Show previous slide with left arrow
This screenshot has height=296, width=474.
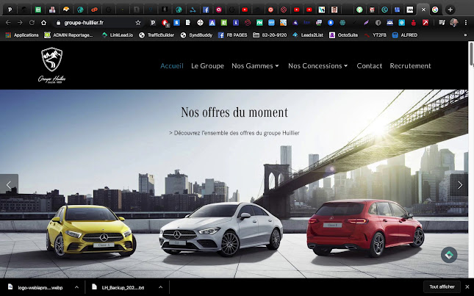click(x=9, y=185)
